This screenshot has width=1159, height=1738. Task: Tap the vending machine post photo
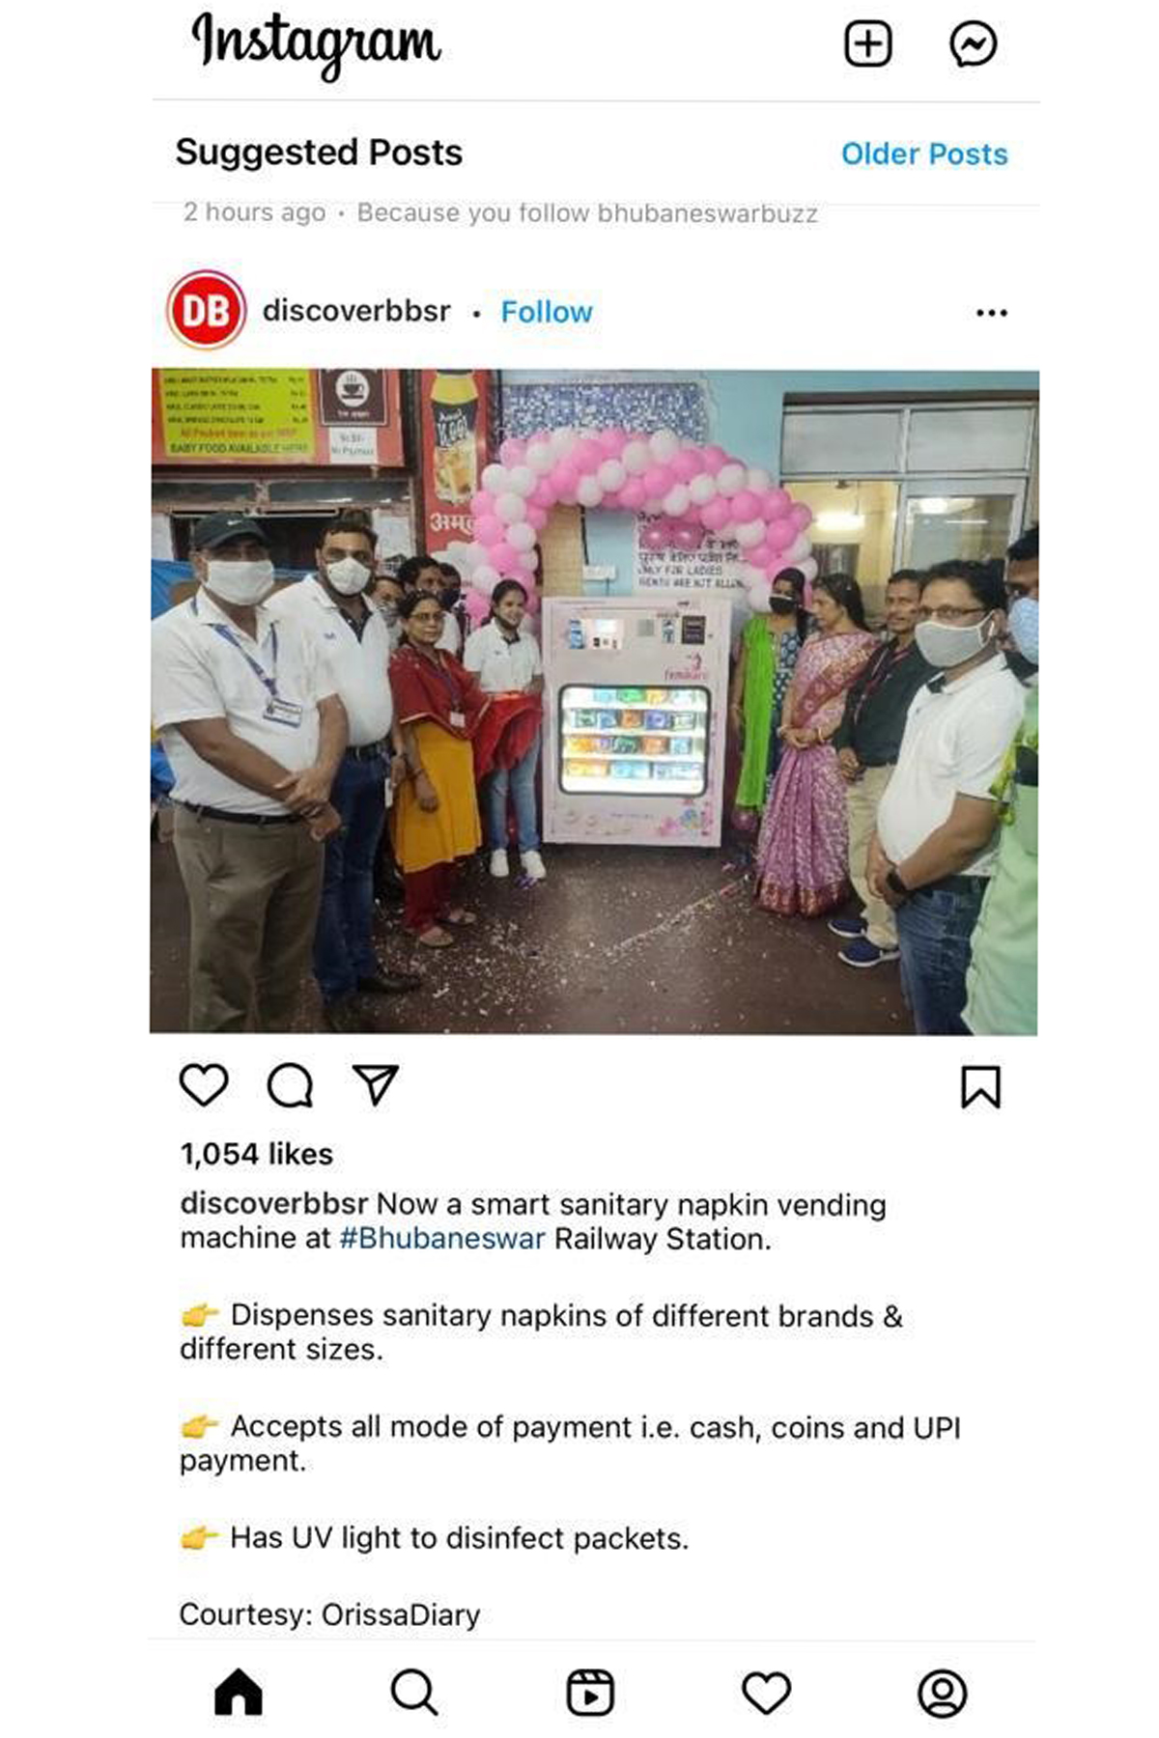(594, 701)
